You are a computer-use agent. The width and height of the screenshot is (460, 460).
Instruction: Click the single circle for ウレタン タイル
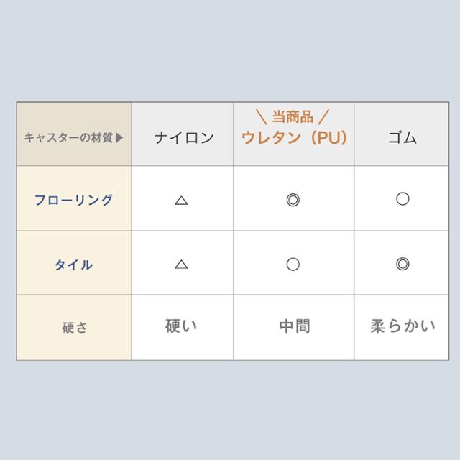click(293, 264)
